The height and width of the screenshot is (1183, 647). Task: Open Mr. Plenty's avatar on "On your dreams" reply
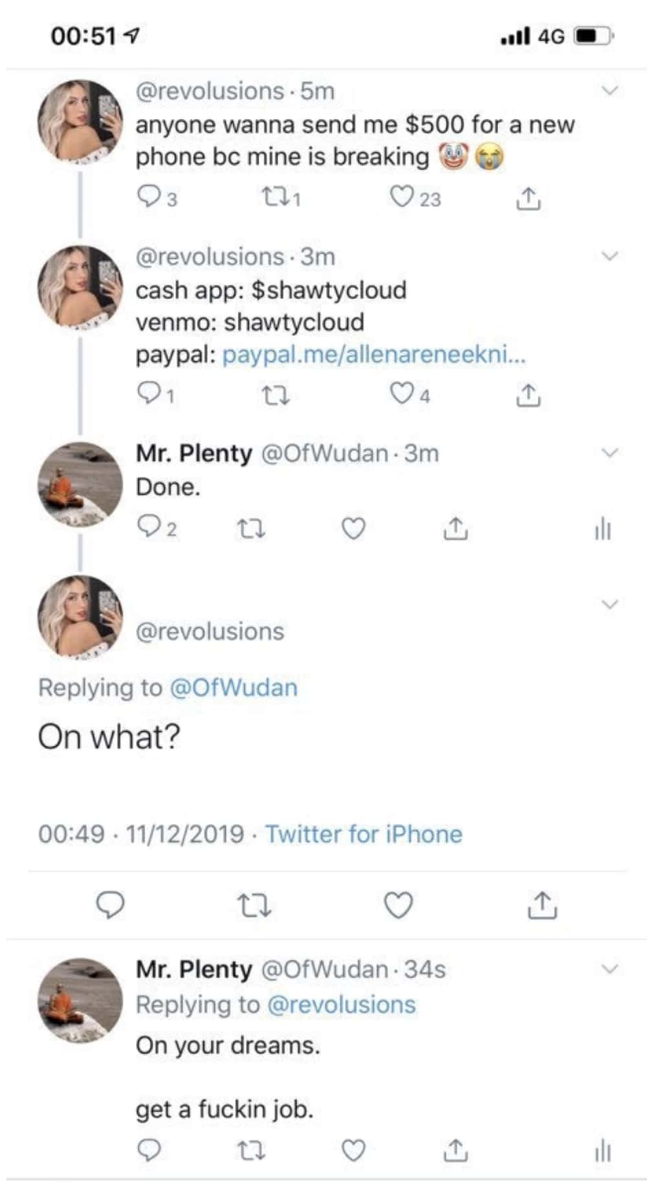80,1000
